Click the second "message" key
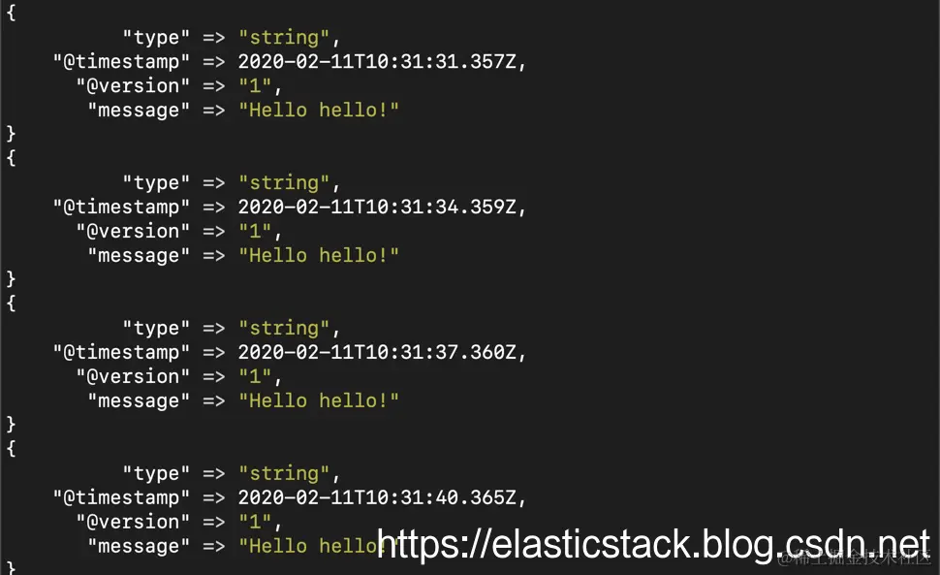 click(139, 255)
